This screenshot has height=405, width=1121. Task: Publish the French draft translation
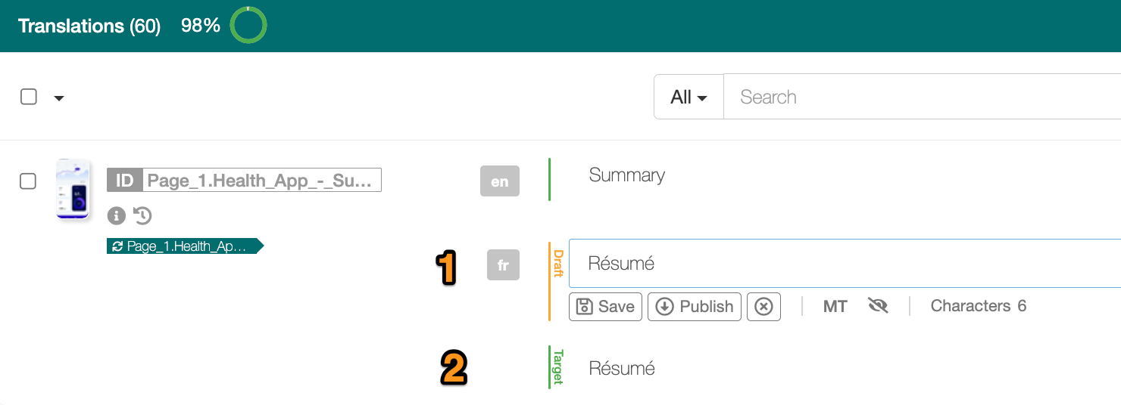(x=695, y=307)
